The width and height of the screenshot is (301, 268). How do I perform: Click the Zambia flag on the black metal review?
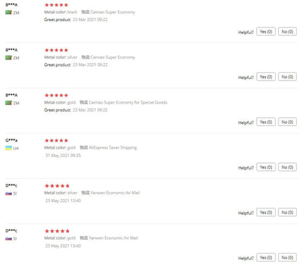pyautogui.click(x=9, y=12)
